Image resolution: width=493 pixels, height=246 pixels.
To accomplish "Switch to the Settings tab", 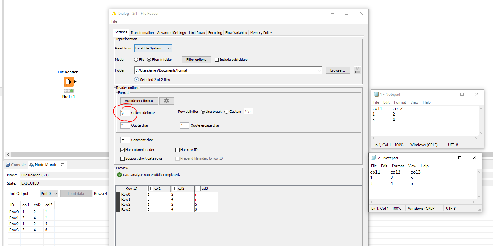I will point(121,32).
